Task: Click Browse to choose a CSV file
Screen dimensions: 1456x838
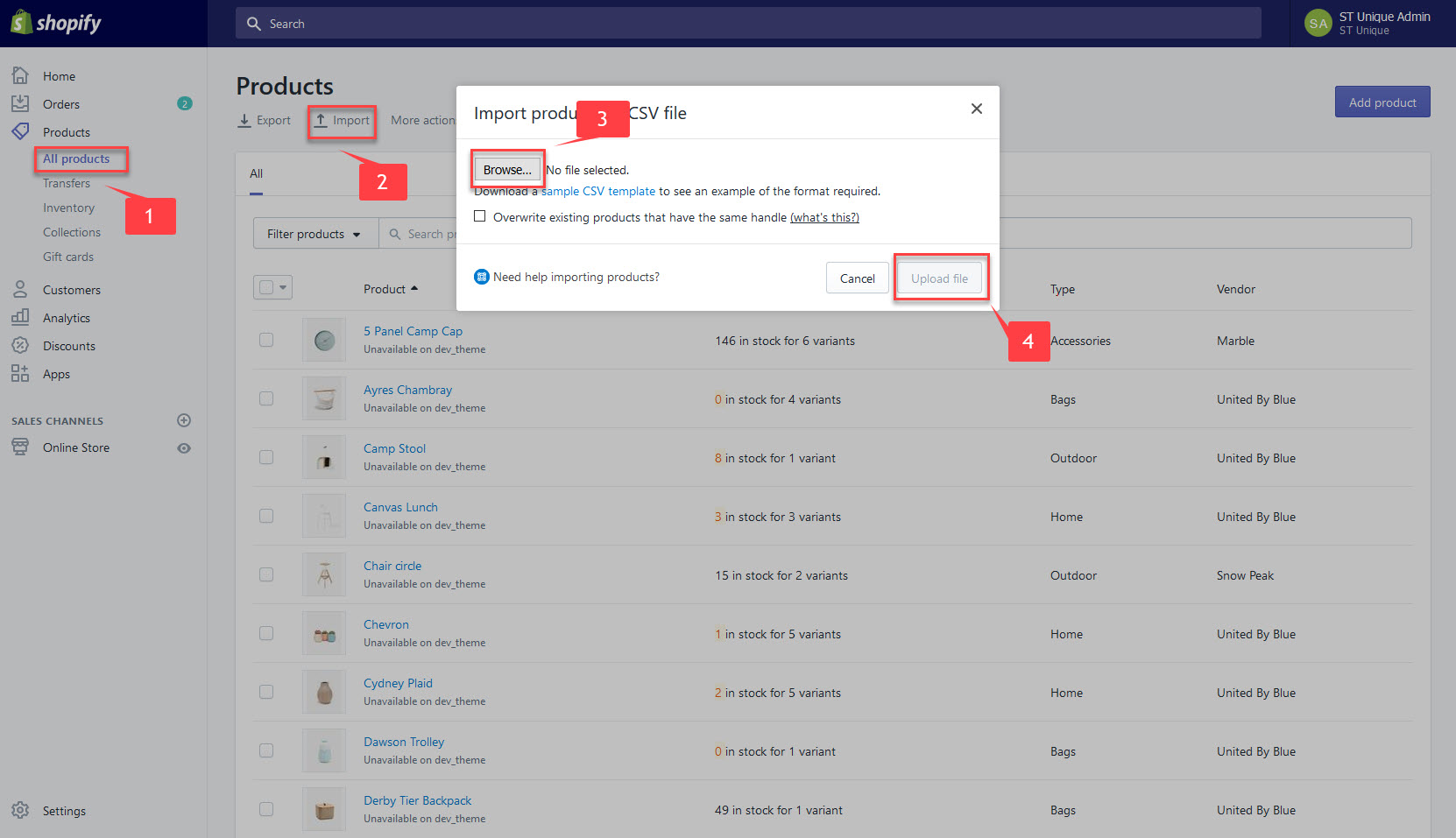Action: tap(507, 170)
